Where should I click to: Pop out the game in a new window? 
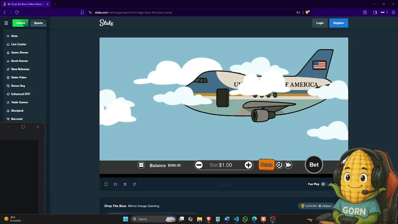click(x=135, y=184)
